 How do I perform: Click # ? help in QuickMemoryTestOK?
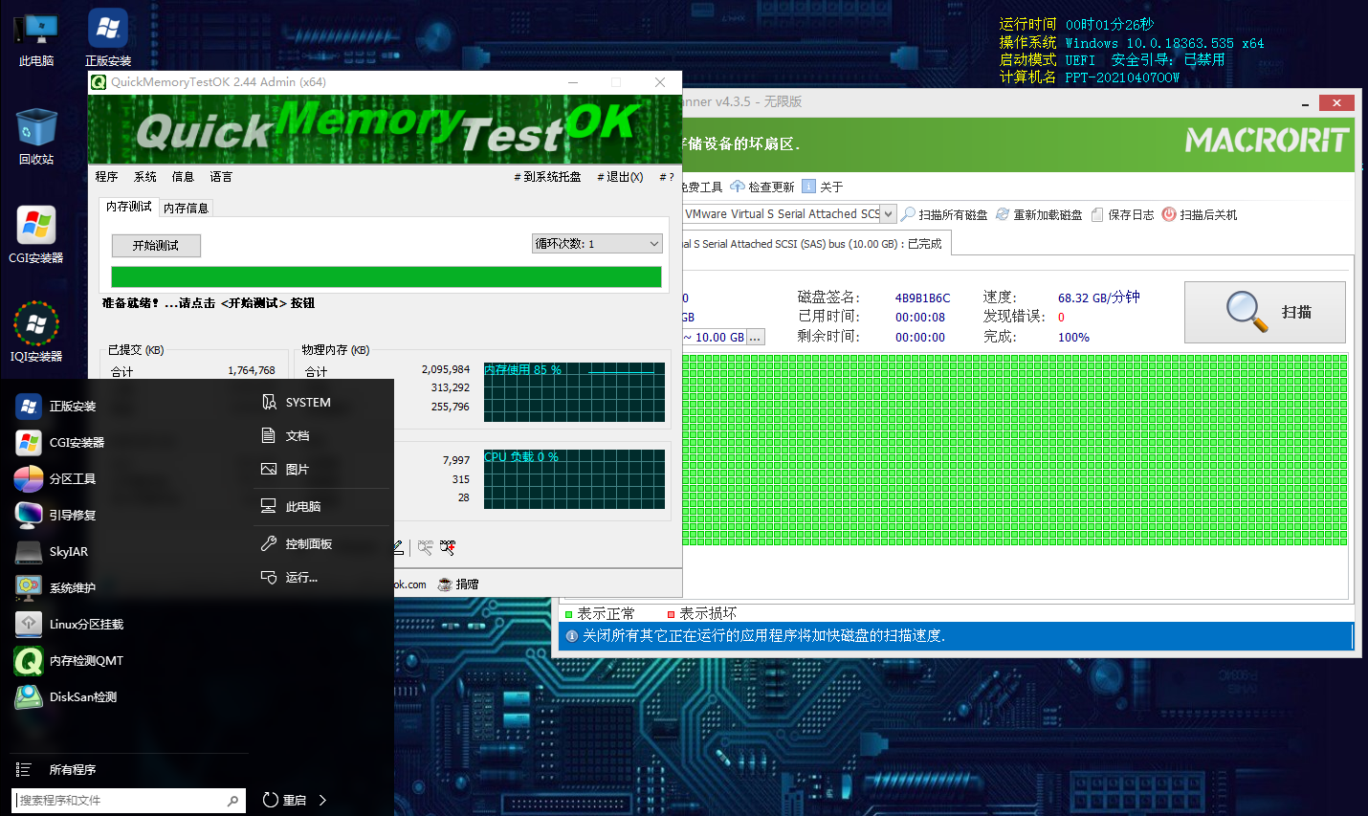(667, 177)
